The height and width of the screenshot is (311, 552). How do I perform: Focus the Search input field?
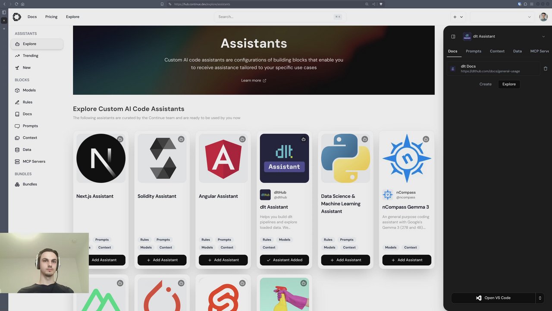(280, 17)
